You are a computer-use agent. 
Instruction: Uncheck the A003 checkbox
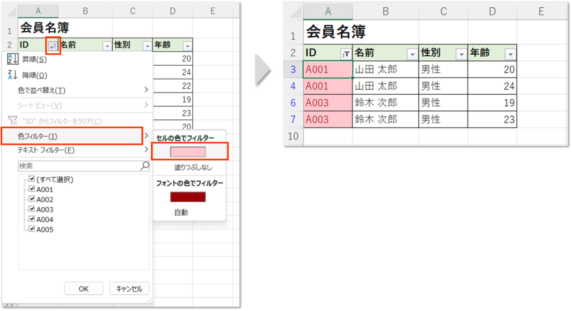coord(32,209)
